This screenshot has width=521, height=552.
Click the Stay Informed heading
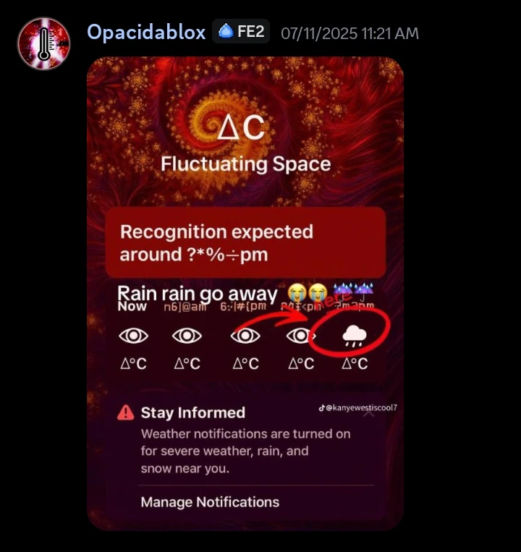pyautogui.click(x=193, y=412)
